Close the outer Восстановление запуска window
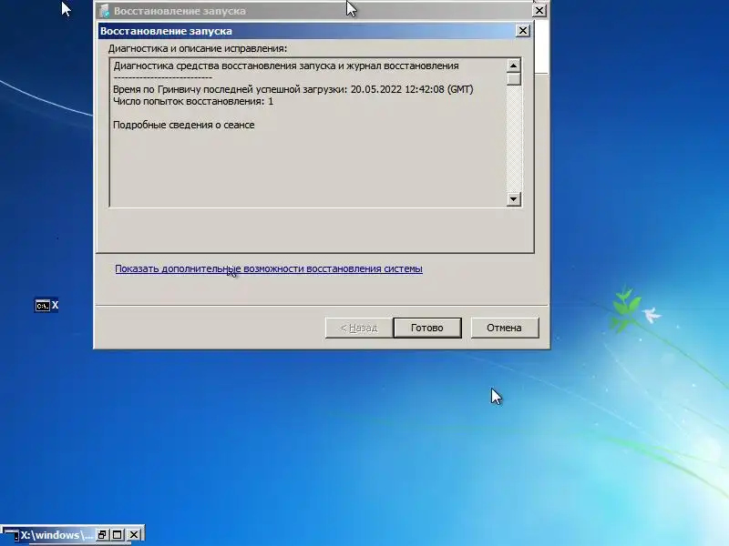The image size is (729, 546). (x=539, y=10)
